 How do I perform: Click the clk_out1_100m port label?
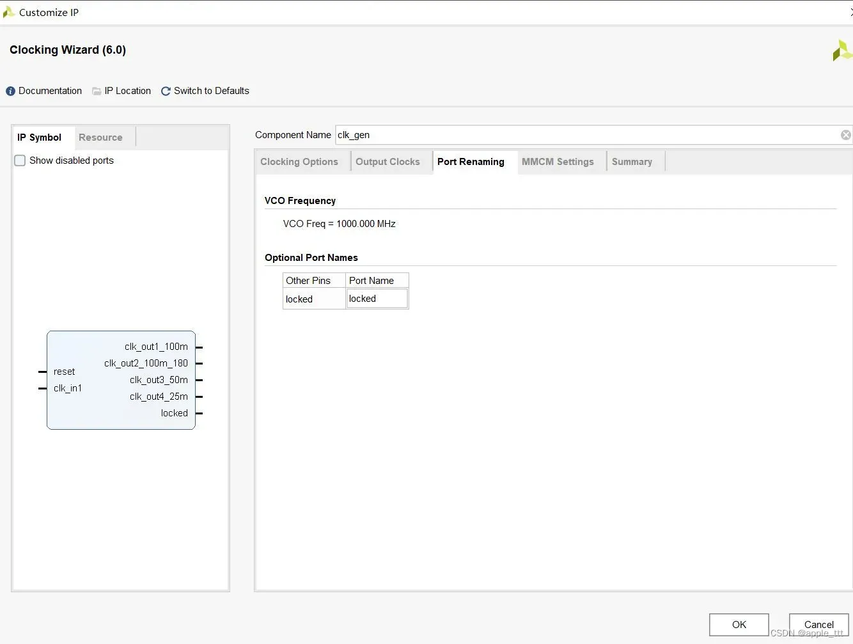[x=156, y=347]
